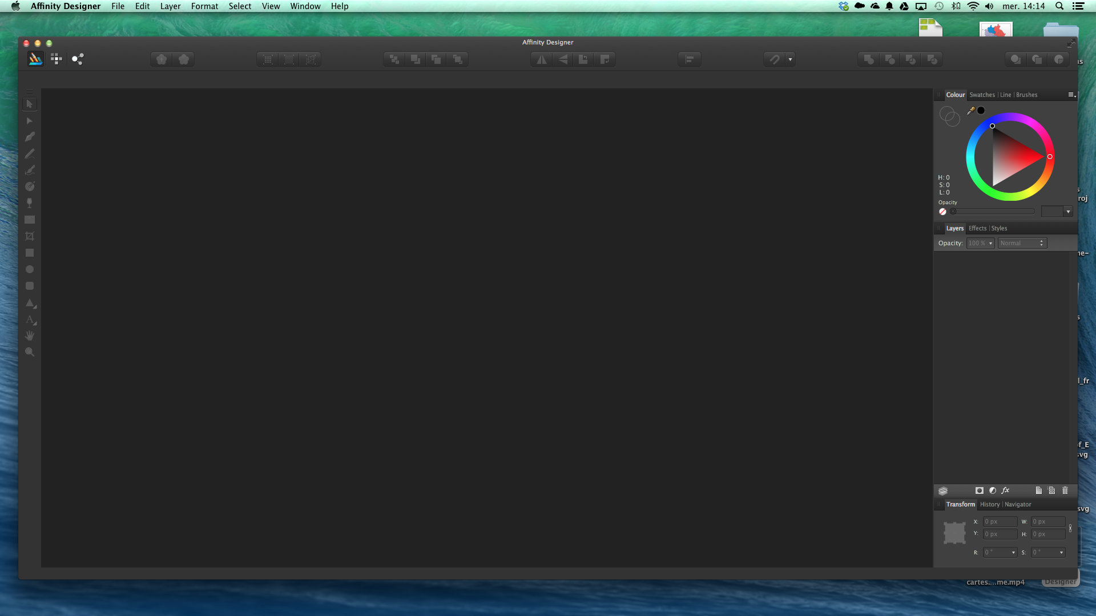The image size is (1096, 616).
Task: Click the Adjustments icon in Layers panel
Action: pyautogui.click(x=993, y=491)
